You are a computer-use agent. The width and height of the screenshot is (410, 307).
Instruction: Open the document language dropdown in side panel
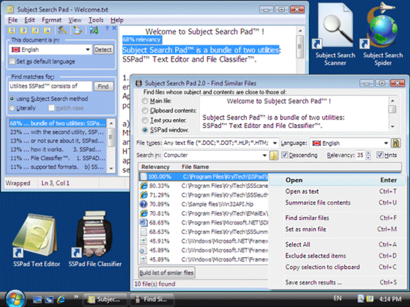88,49
